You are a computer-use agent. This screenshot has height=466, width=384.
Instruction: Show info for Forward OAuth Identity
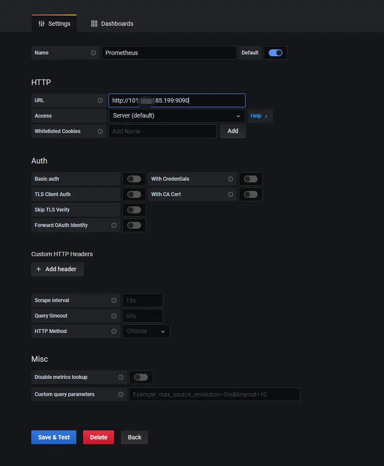click(x=114, y=225)
